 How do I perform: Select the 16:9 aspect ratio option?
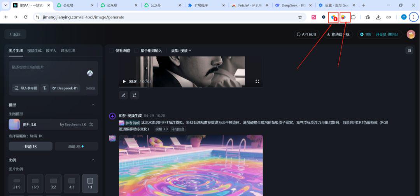35,184
